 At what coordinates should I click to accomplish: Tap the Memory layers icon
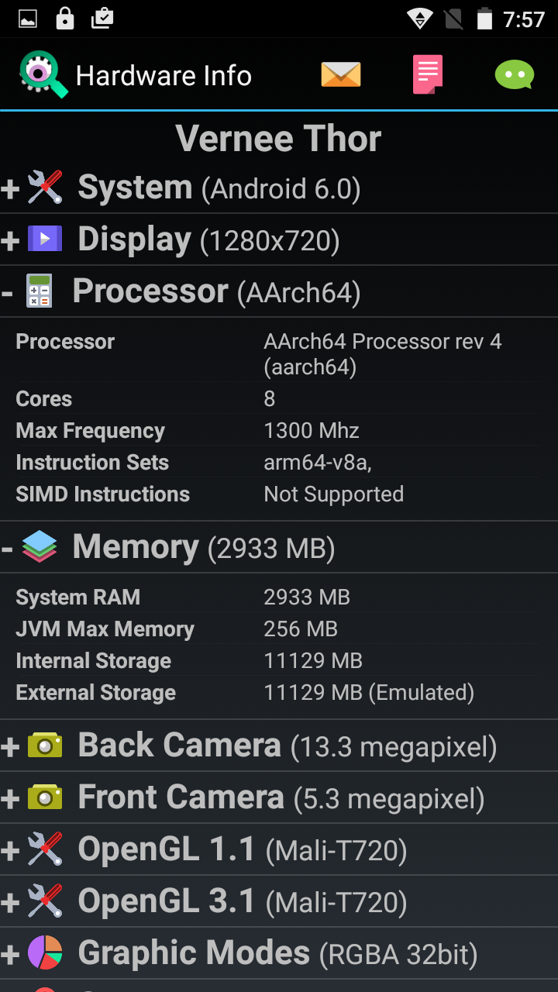(x=40, y=547)
